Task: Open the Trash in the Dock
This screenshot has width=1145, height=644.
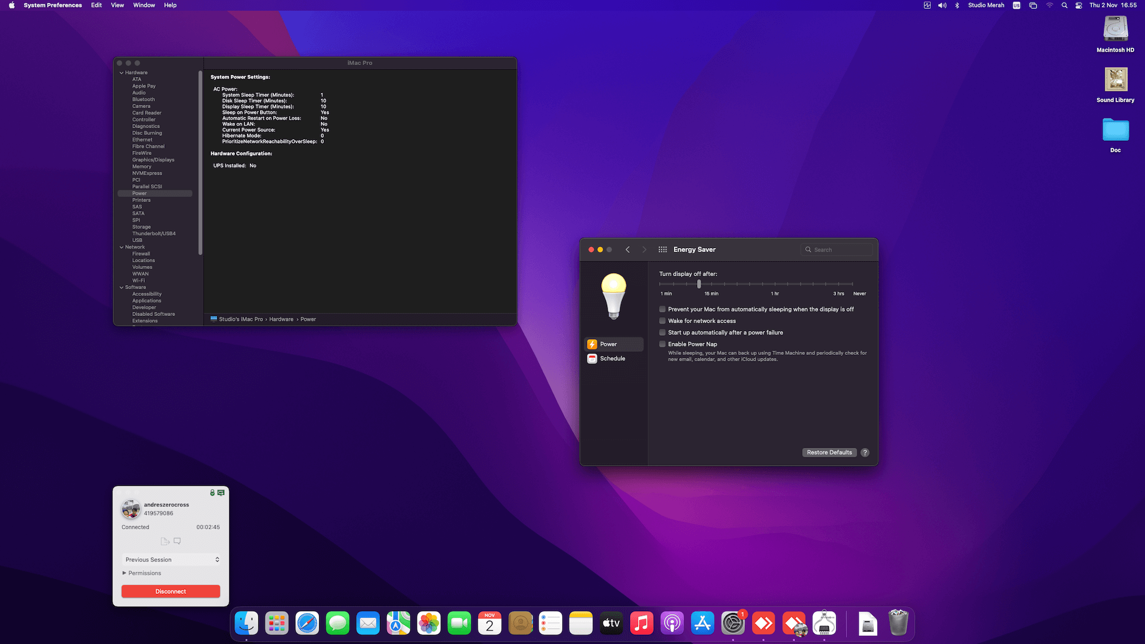Action: click(x=898, y=624)
